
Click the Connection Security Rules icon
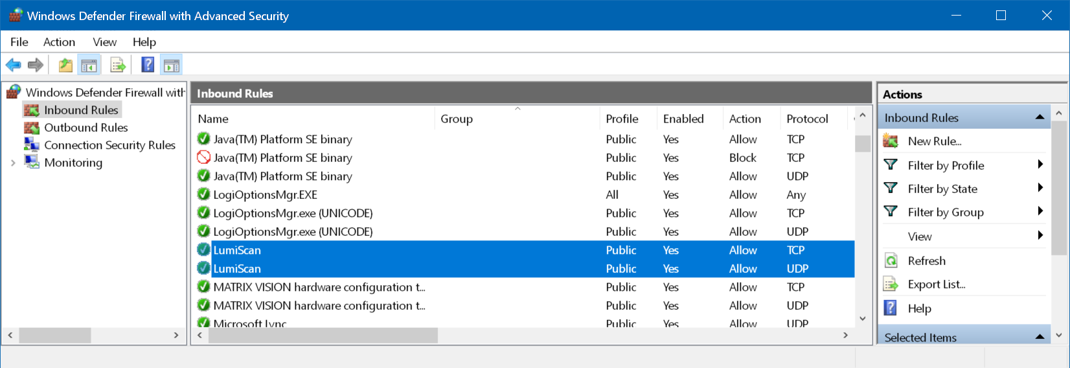(32, 145)
